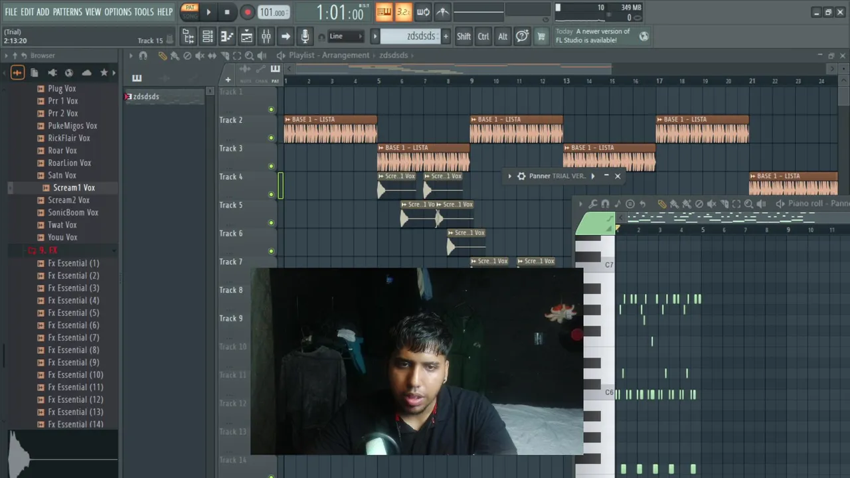The image size is (850, 478).
Task: Open the TOOLS menu
Action: (x=144, y=12)
